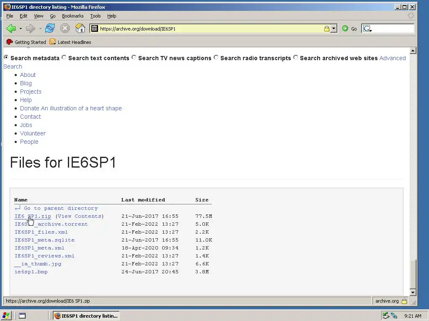
Task: Click the page scrollbar up arrow
Action: point(413,51)
